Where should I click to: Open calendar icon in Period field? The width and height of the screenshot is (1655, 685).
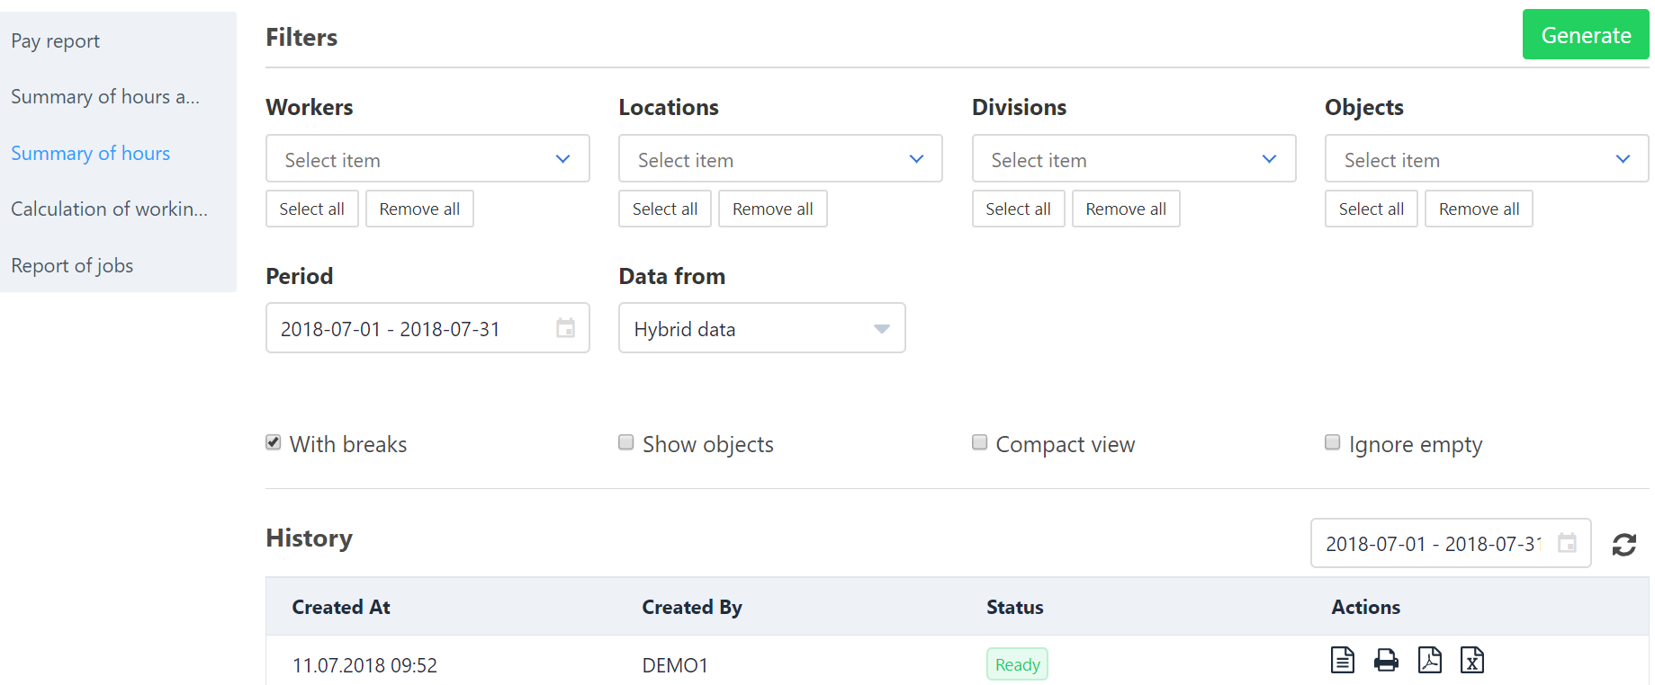(x=565, y=328)
